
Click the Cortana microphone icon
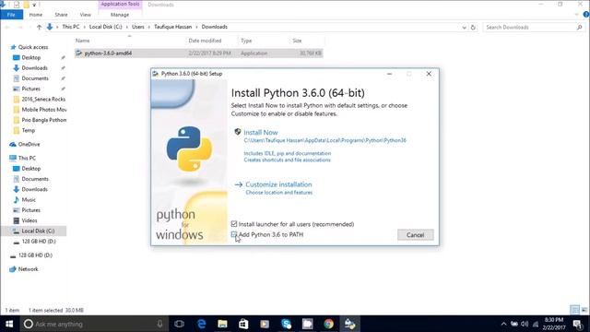(x=159, y=324)
